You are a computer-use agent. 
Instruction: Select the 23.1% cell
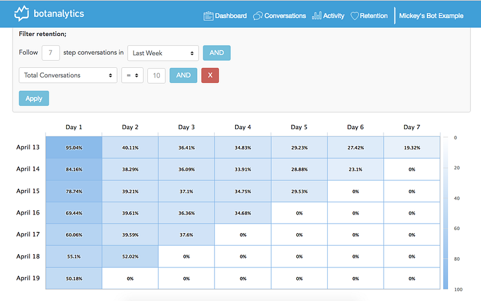click(x=355, y=169)
